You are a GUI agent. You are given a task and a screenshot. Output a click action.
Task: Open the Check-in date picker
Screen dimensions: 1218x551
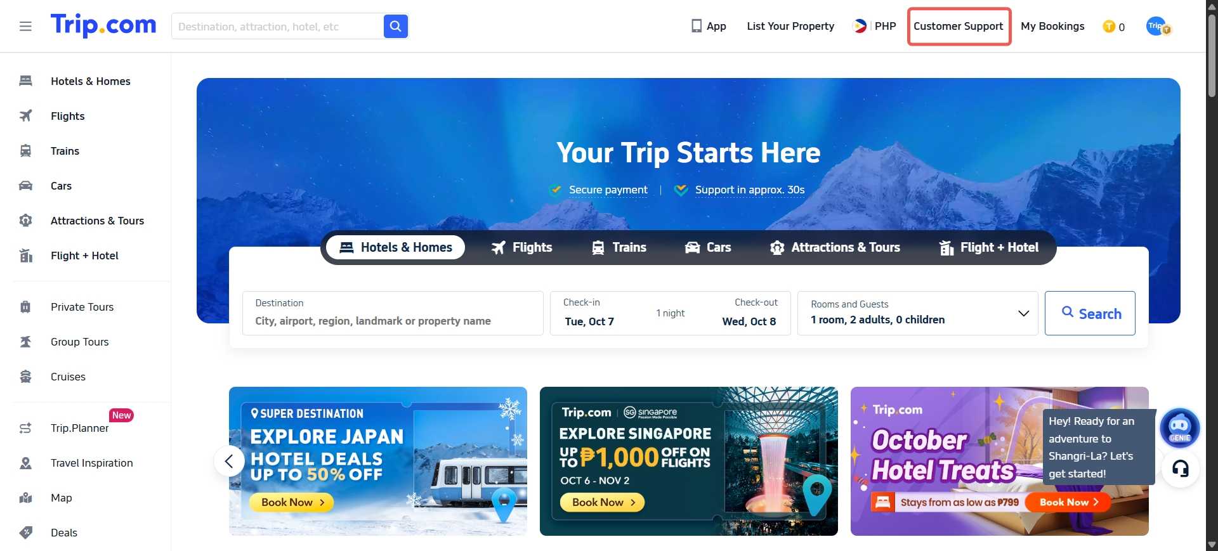click(x=589, y=313)
